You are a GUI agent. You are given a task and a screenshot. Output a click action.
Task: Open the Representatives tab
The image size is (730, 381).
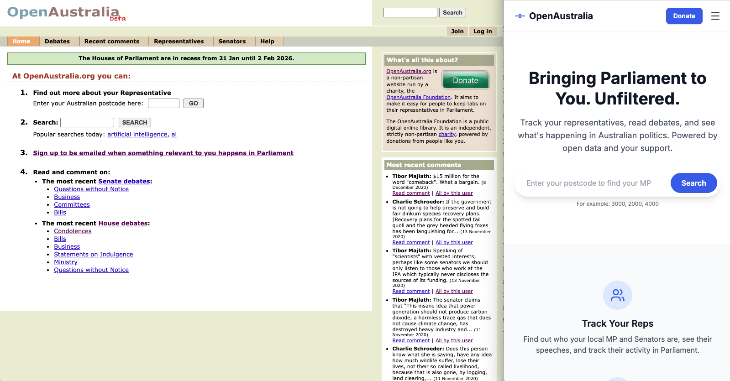179,42
